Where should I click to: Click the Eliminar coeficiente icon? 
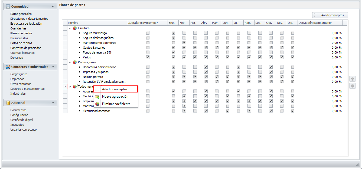[97, 104]
